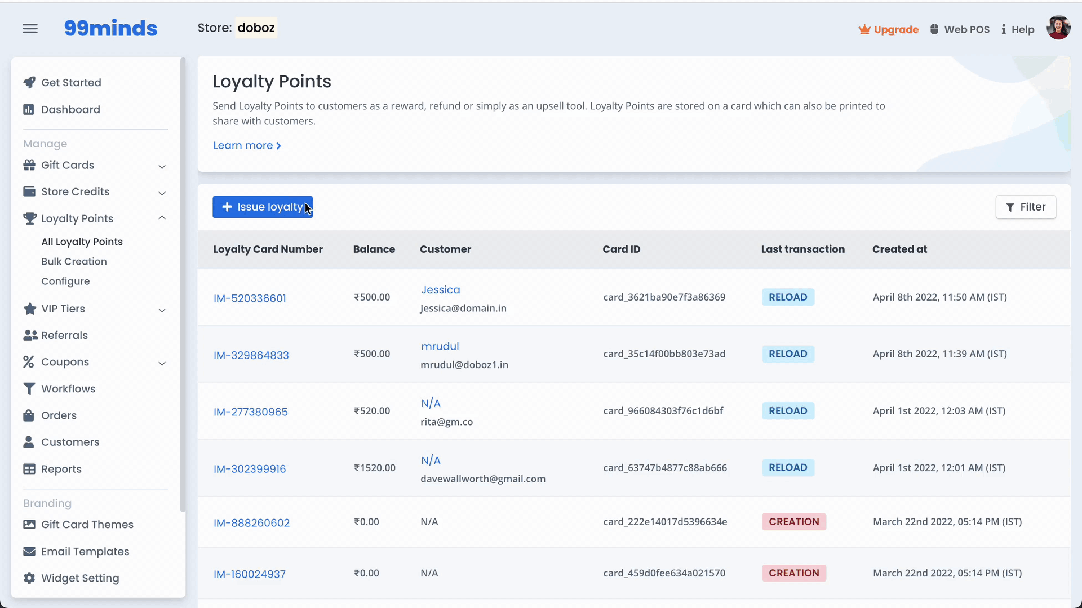Click the Orders bag icon
The height and width of the screenshot is (608, 1082).
29,415
